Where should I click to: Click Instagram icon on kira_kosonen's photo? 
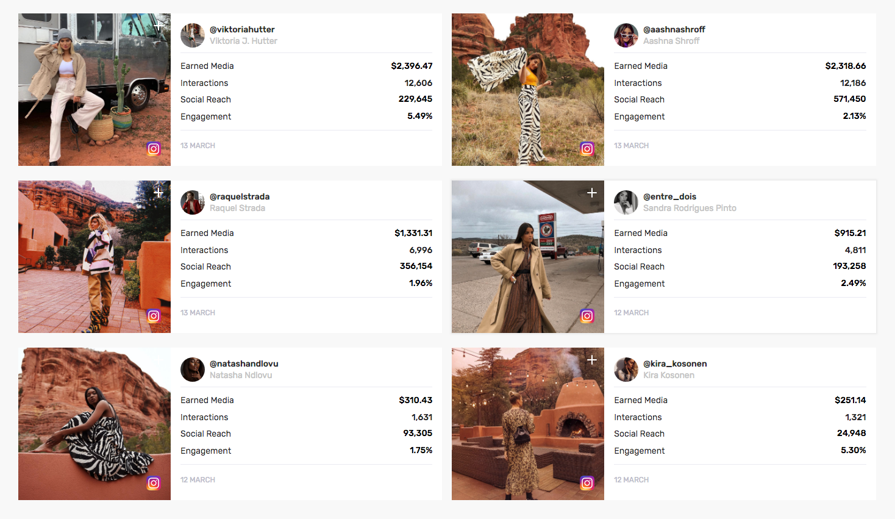click(587, 483)
